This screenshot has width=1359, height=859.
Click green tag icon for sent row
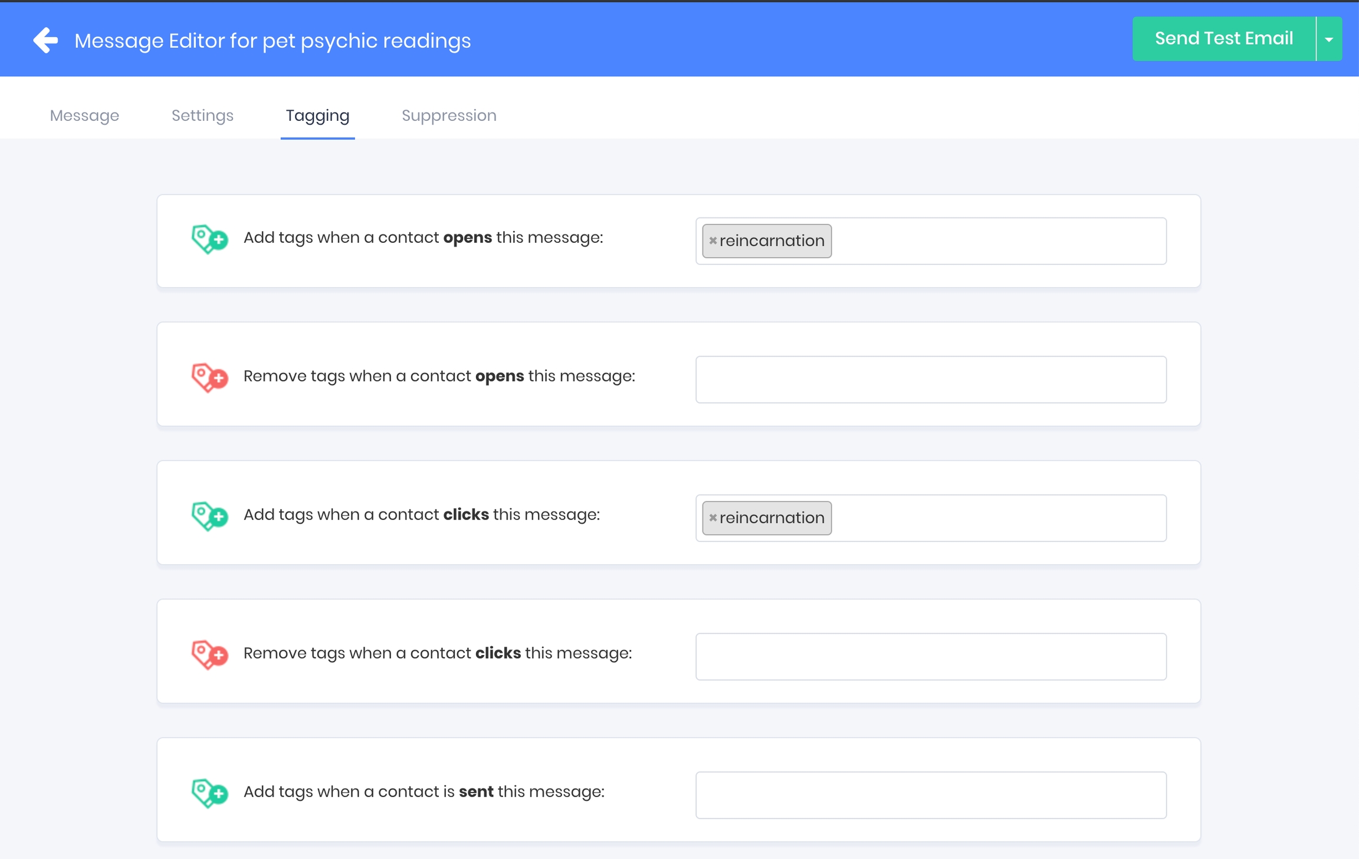[209, 793]
